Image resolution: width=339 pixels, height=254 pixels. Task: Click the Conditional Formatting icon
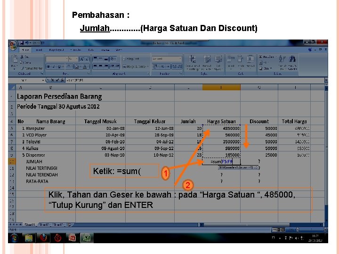pos(192,59)
